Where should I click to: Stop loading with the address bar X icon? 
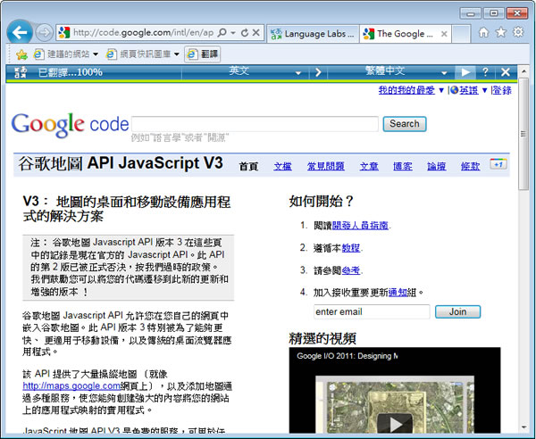tap(255, 33)
